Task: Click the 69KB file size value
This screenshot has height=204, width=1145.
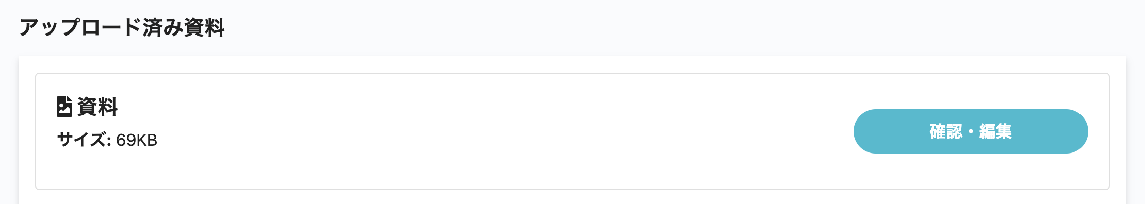Action: point(137,140)
